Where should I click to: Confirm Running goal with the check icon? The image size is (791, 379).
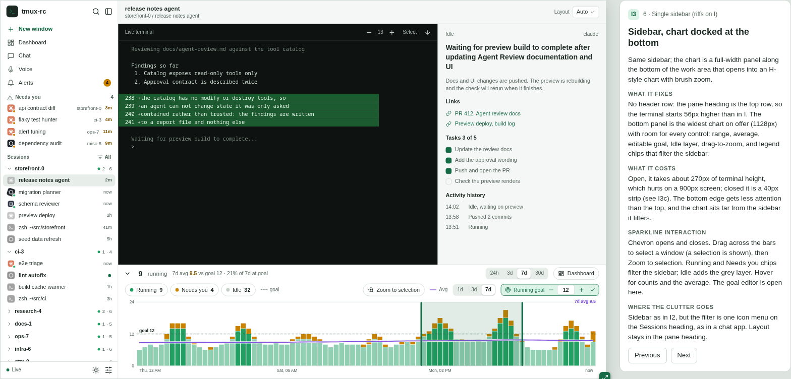click(x=593, y=290)
